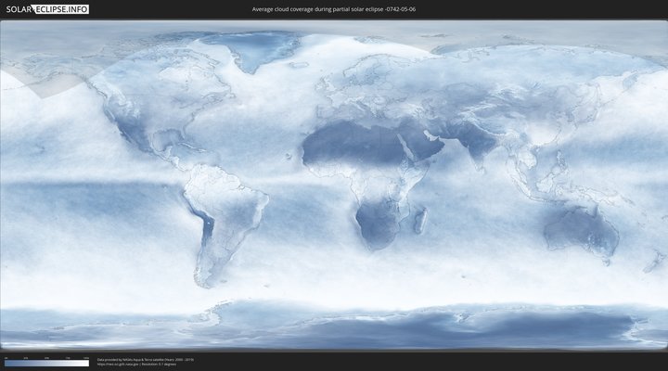Click the cloud coverage color gradient legend
Viewport: 668px width, 371px height.
coord(46,364)
